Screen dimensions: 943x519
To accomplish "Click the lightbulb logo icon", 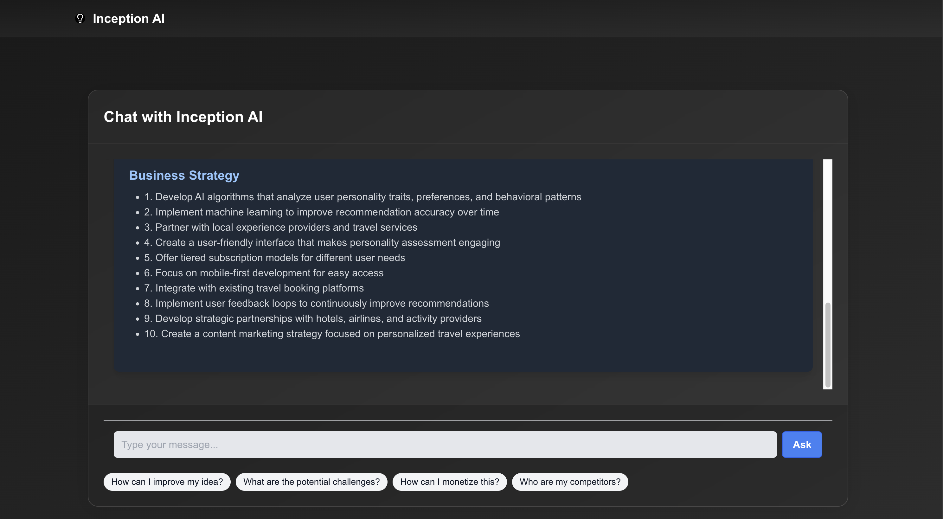I will click(x=80, y=18).
